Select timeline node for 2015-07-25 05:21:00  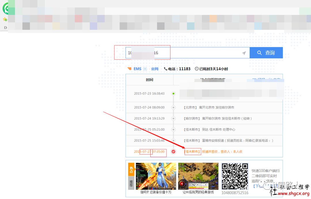point(173,130)
